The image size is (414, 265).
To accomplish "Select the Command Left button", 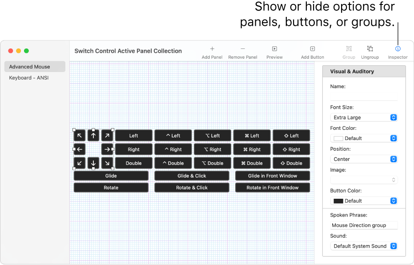I will pyautogui.click(x=252, y=136).
